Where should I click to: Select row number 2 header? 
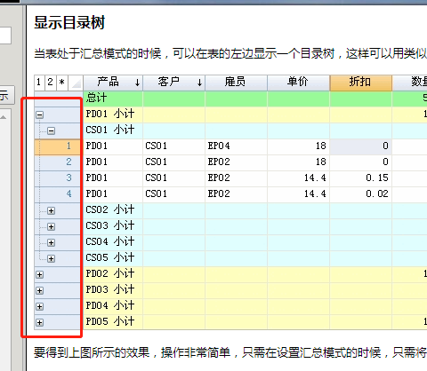point(57,162)
